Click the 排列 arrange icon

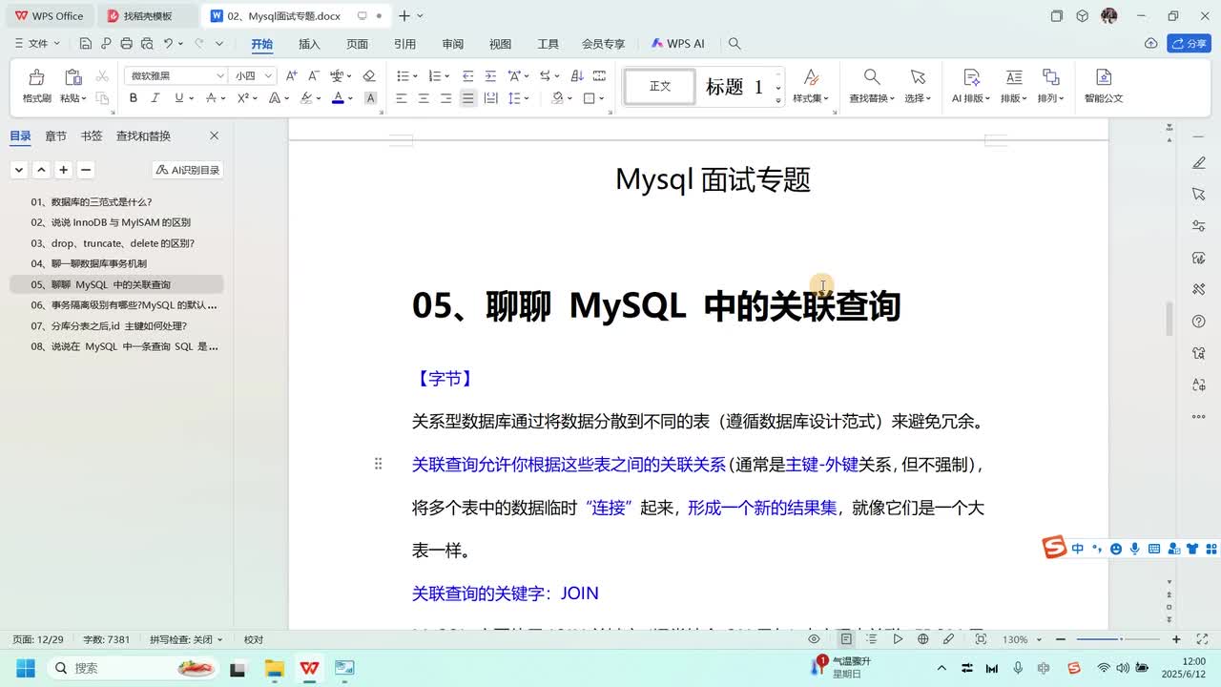(x=1050, y=77)
